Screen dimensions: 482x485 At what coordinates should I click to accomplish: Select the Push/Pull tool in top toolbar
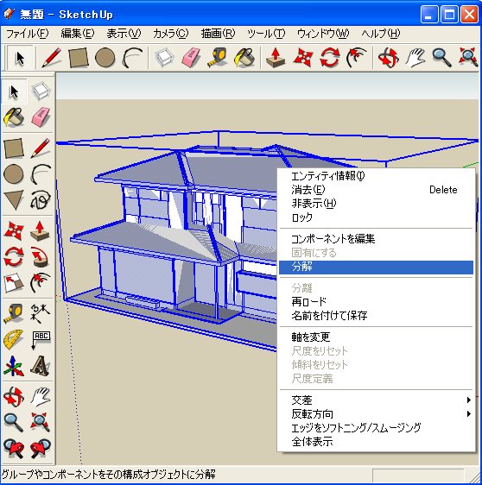click(276, 58)
